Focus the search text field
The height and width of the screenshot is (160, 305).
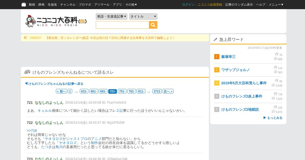click(x=123, y=25)
